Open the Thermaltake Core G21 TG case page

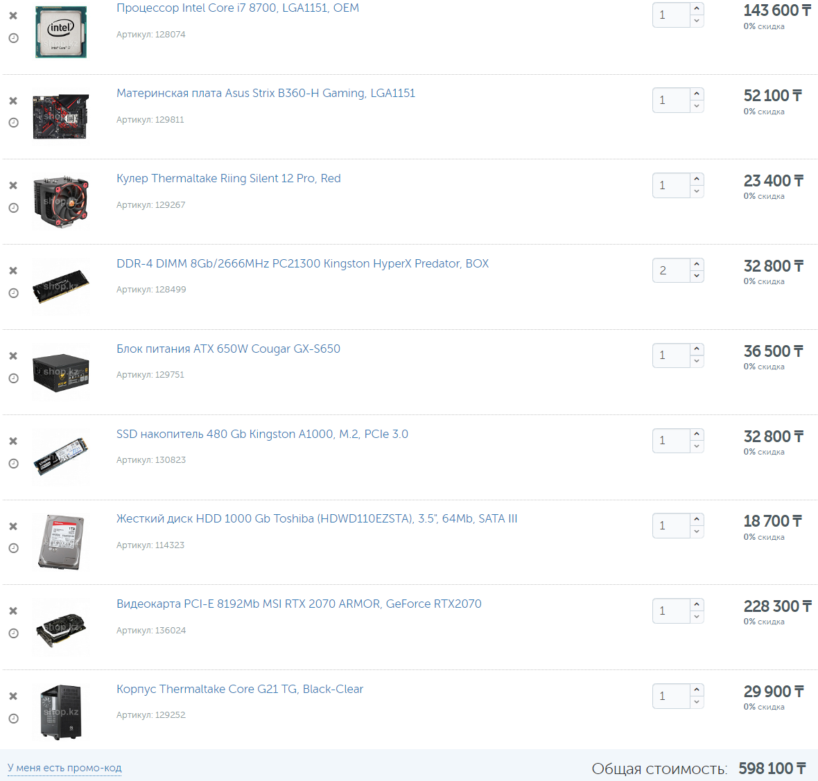click(x=239, y=690)
